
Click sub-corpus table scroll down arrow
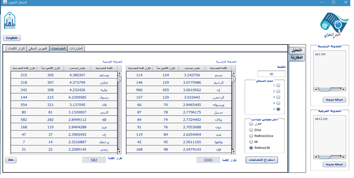point(119,152)
